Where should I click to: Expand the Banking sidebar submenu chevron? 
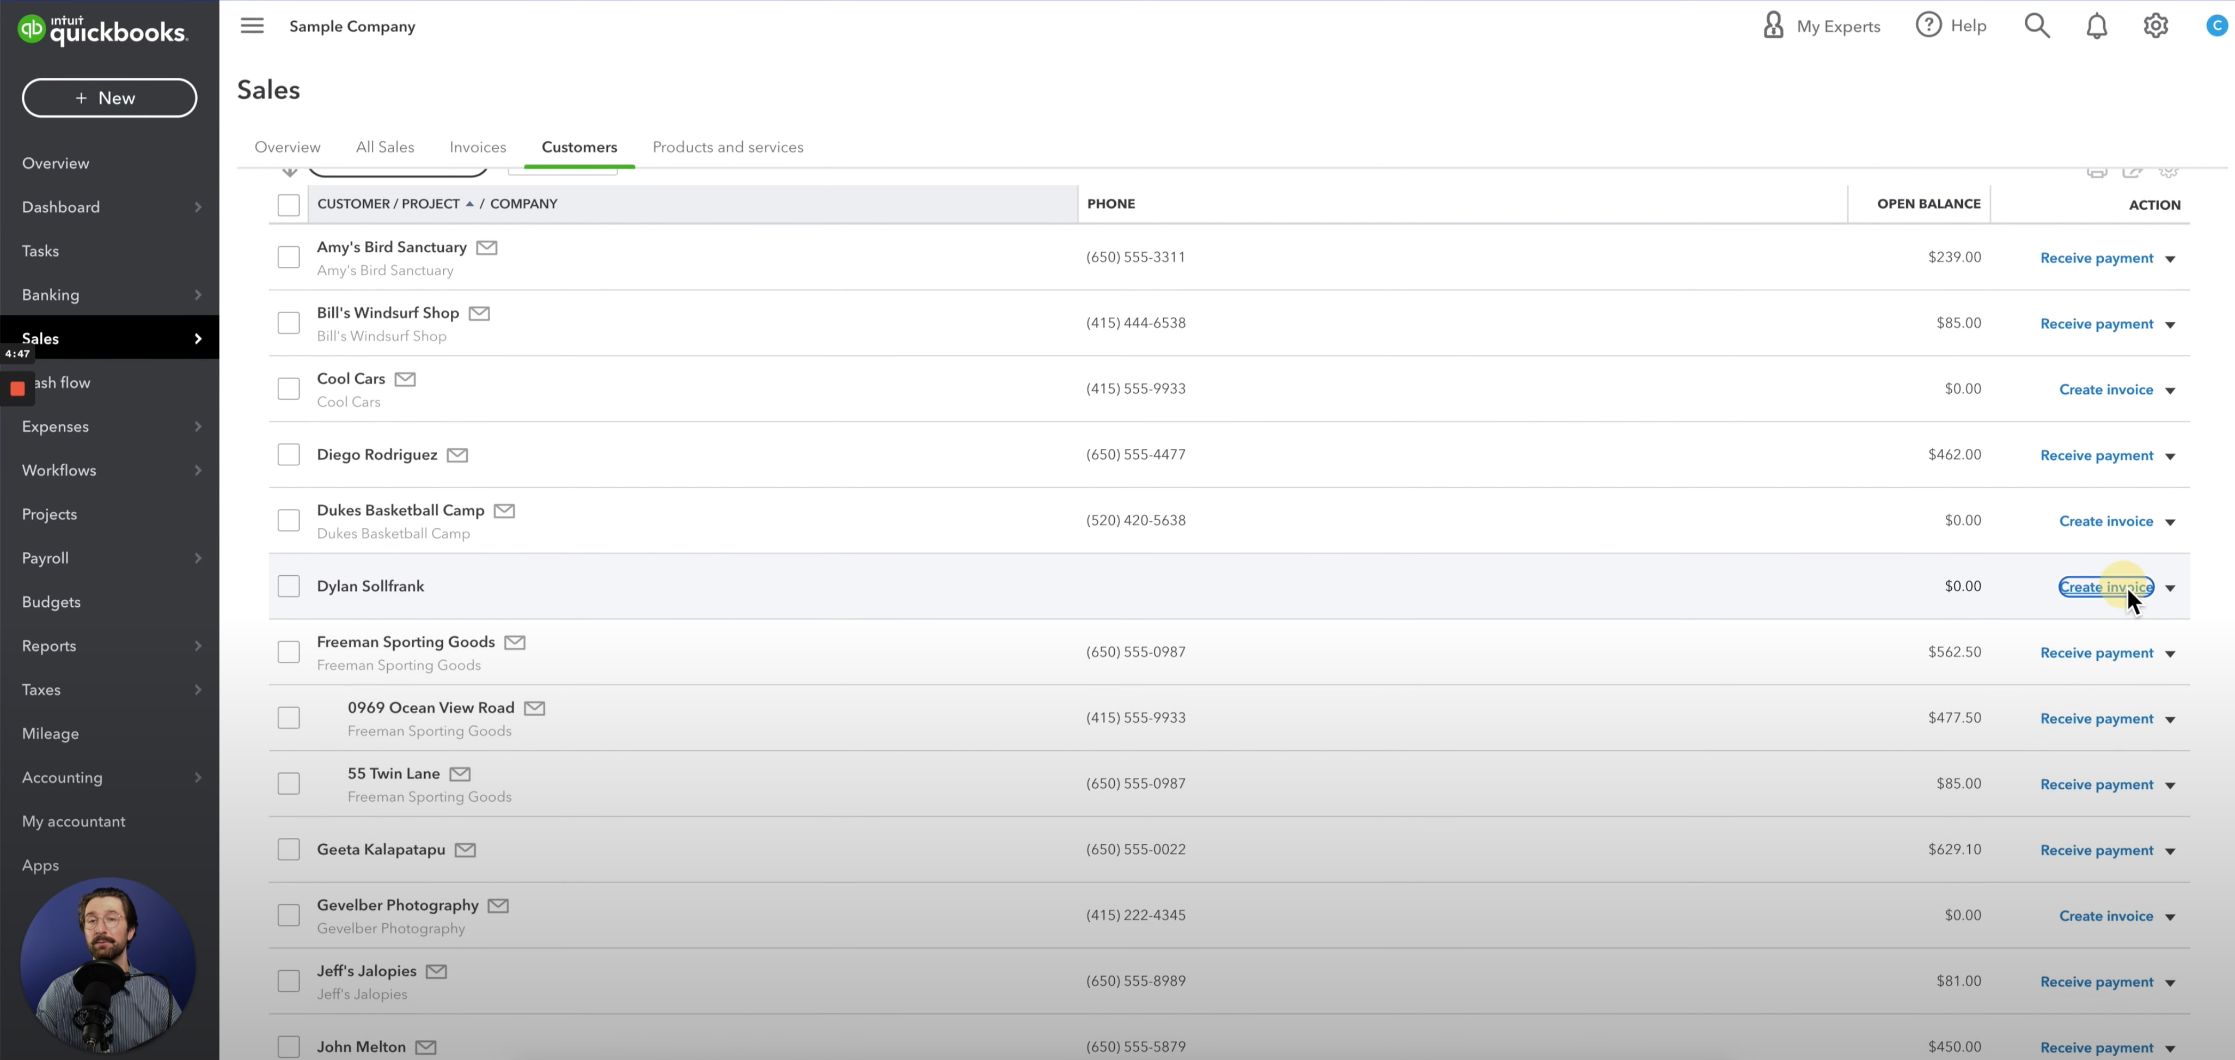(198, 295)
